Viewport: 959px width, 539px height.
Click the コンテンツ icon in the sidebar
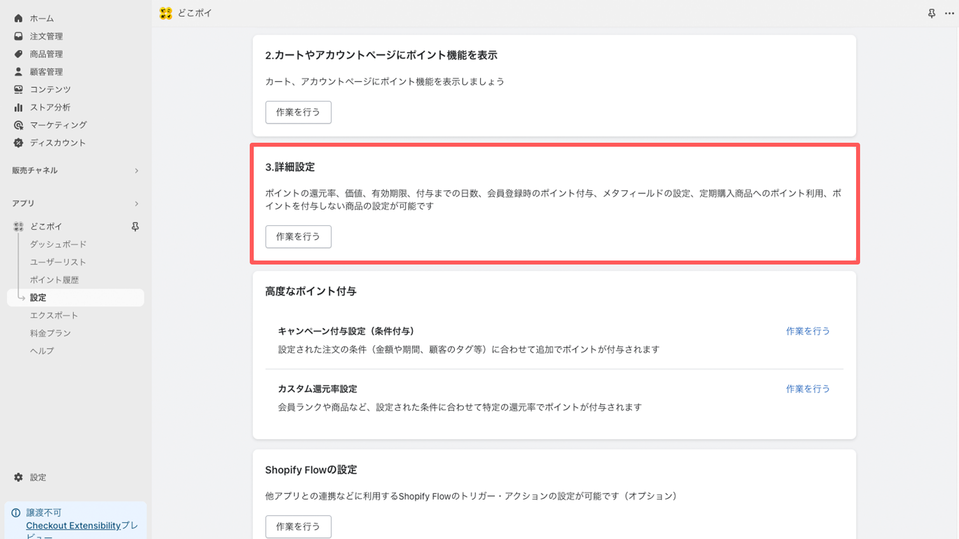click(x=18, y=89)
